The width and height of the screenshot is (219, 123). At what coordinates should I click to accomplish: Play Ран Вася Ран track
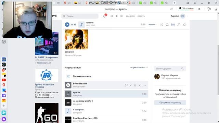[68, 120]
